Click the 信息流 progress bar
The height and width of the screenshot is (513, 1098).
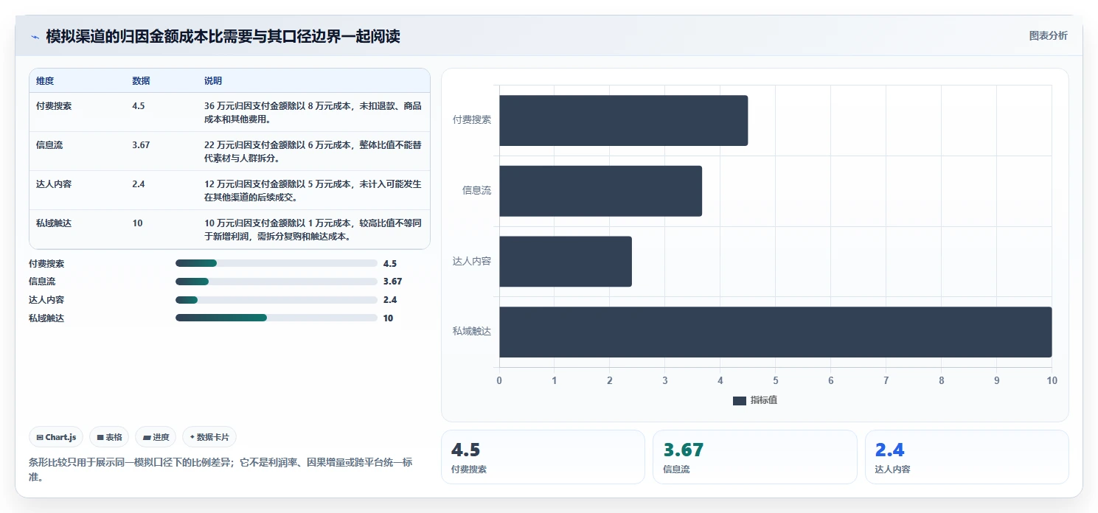pos(277,282)
